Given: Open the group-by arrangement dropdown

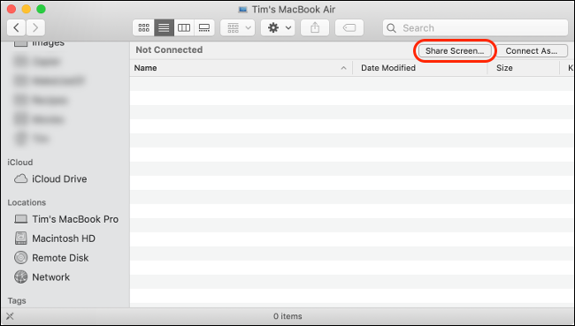Looking at the screenshot, I should pyautogui.click(x=238, y=28).
